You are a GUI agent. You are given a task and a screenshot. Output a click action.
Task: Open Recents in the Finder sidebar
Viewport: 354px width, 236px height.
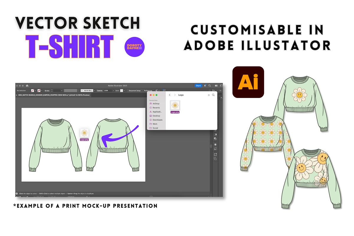[154, 108]
